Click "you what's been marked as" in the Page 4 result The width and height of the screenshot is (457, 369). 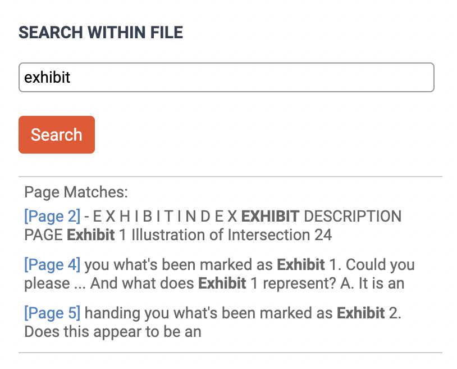pyautogui.click(x=180, y=264)
